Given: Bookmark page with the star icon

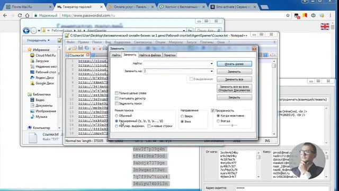Looking at the screenshot, I should pyautogui.click(x=288, y=15).
